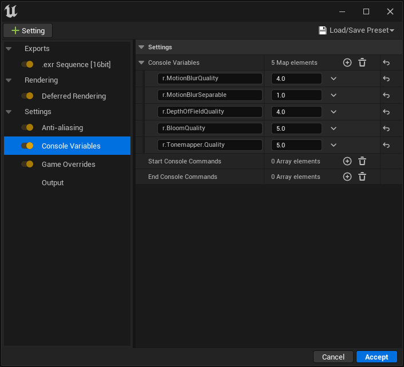
Task: Collapse the Console Variables map section
Action: [x=142, y=63]
